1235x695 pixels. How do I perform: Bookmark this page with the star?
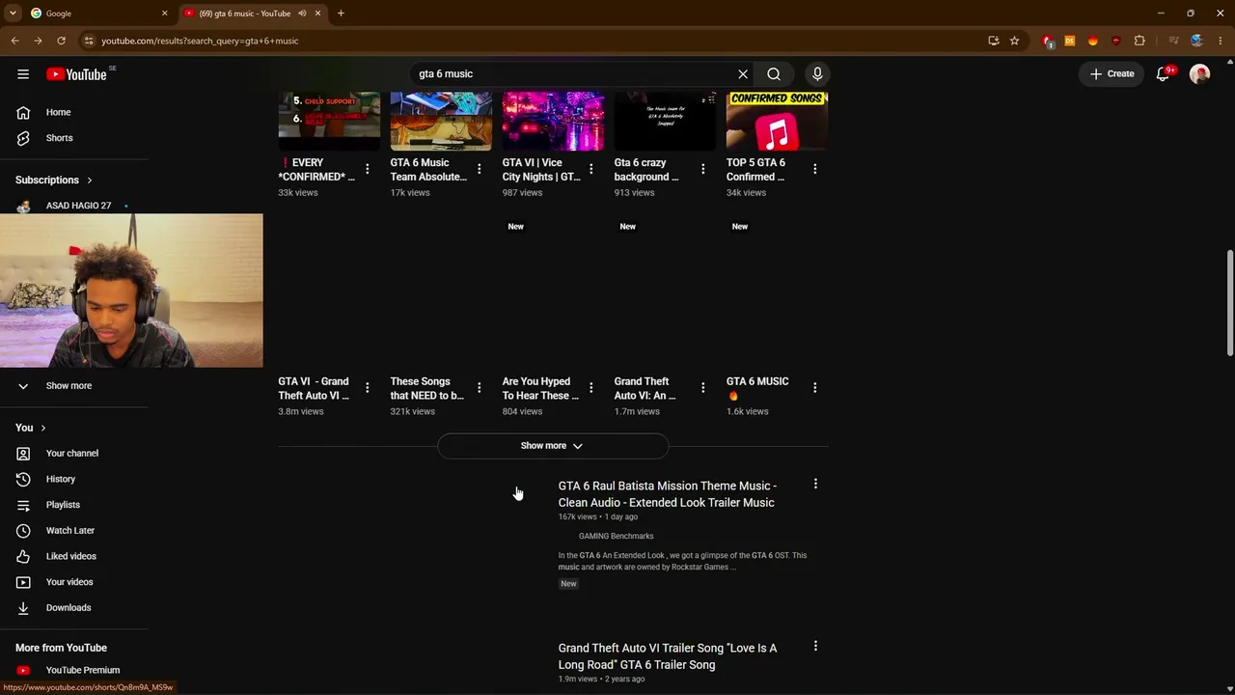pyautogui.click(x=1014, y=41)
